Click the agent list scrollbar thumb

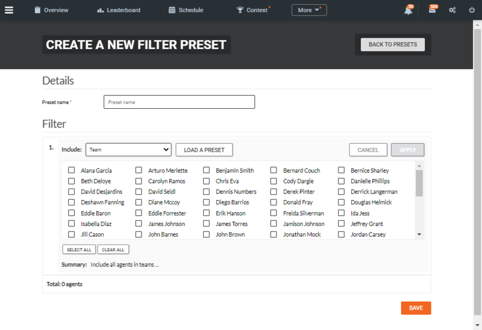coord(419,183)
